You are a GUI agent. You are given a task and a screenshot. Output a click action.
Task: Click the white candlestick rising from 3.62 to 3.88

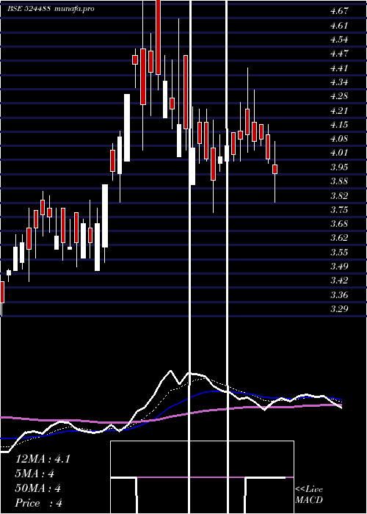(105, 216)
